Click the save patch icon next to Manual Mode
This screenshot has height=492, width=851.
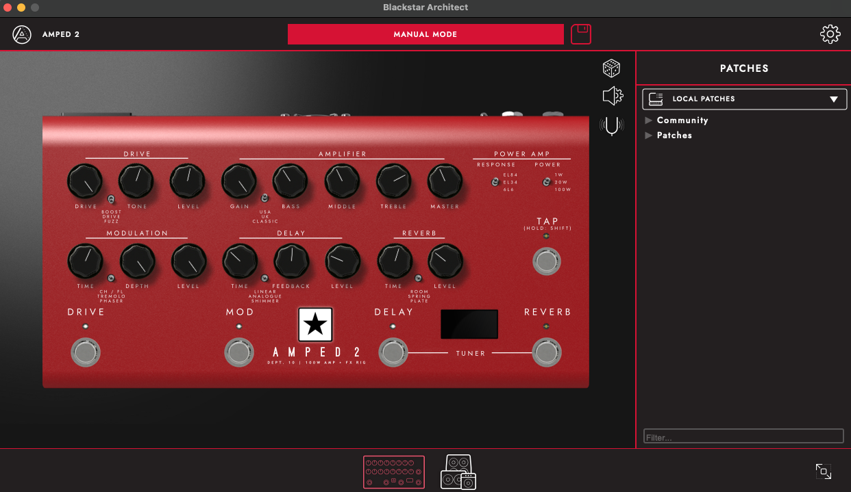point(581,34)
